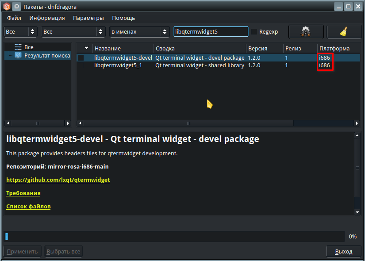Select the 'Результат поиска' search results icon
Image resolution: width=365 pixels, height=261 pixels.
pos(18,55)
